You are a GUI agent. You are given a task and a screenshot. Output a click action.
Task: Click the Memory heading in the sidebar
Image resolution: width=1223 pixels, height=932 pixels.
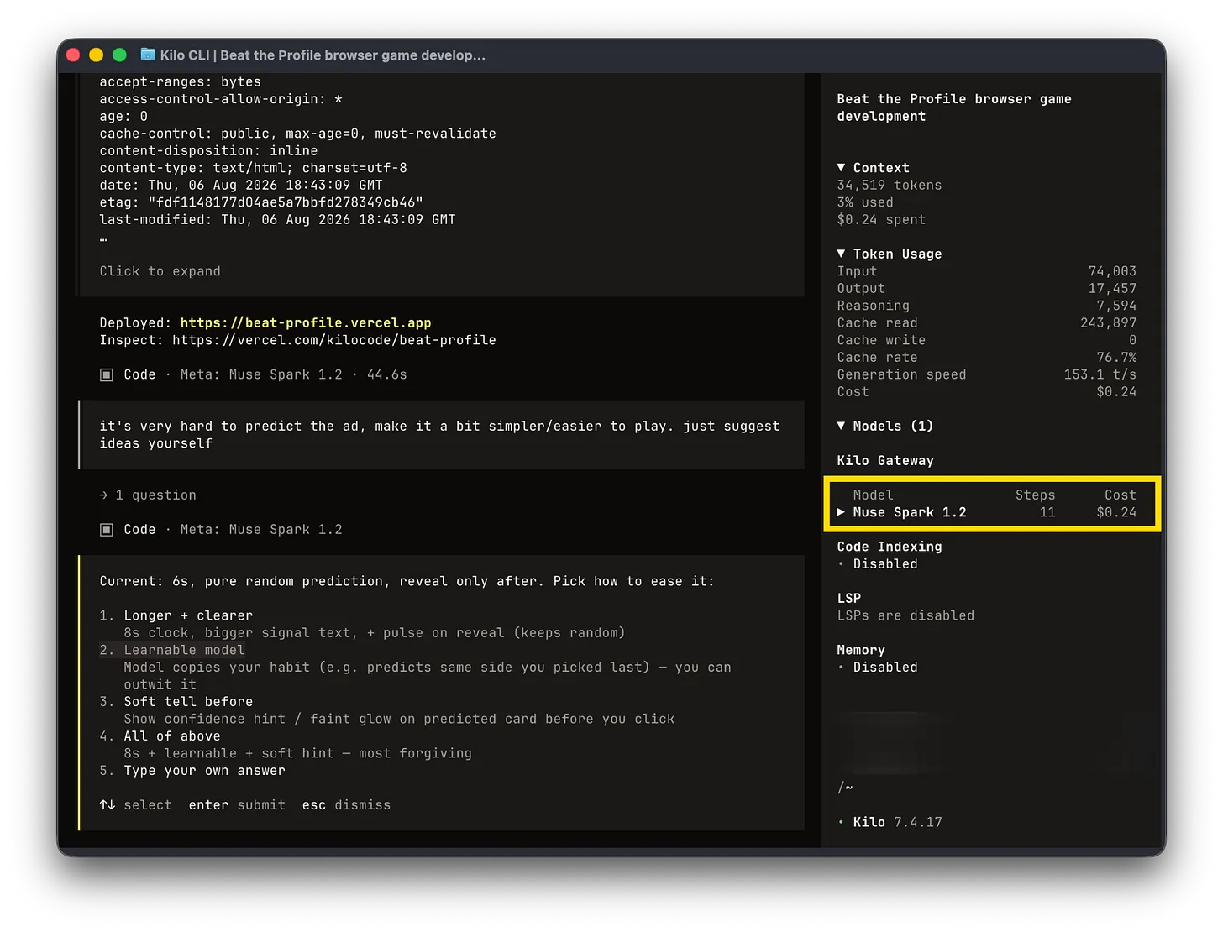click(x=861, y=650)
